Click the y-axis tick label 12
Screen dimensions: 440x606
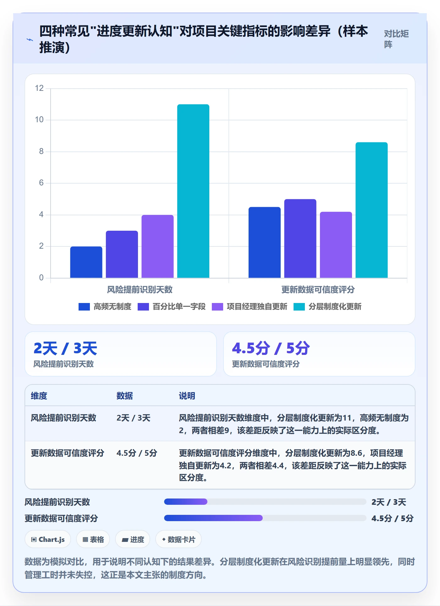(x=39, y=88)
